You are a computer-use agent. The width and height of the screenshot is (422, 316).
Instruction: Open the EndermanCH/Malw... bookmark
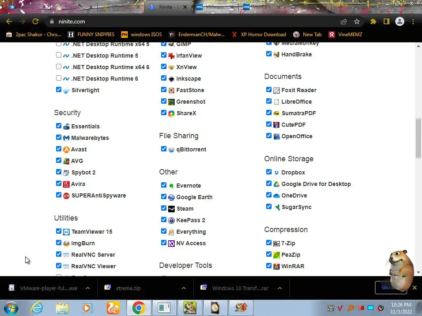point(197,35)
